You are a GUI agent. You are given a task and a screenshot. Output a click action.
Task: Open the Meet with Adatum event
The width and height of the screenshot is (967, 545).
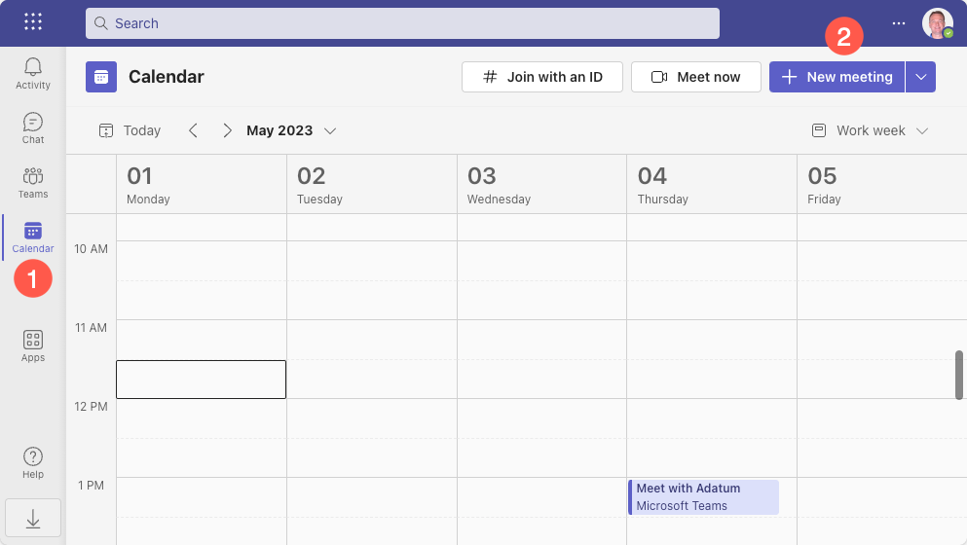[x=703, y=496]
